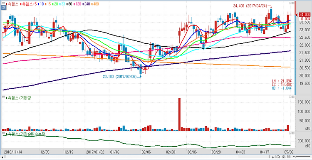This screenshot has width=312, height=160.
Task: Click the 150,000 volume axis value
Action: (304, 102)
